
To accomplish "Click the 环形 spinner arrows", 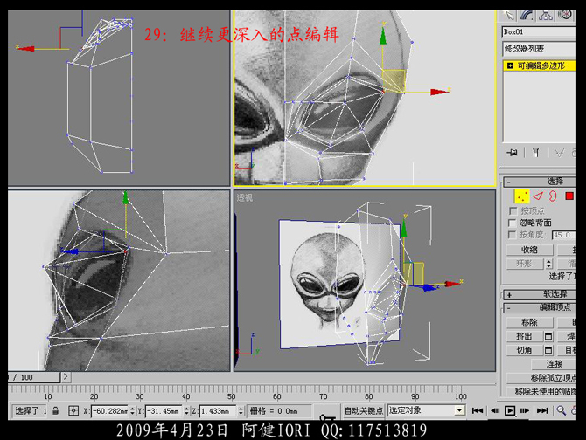I will tap(548, 264).
